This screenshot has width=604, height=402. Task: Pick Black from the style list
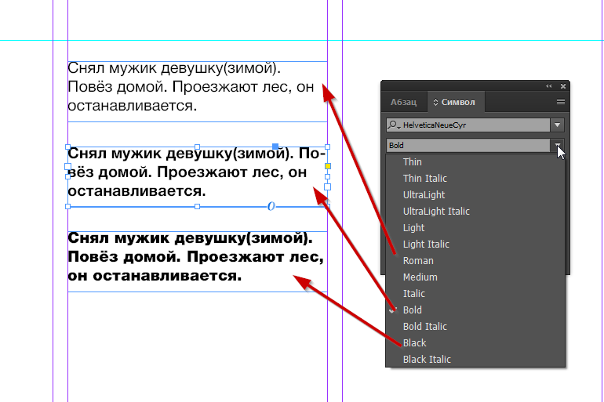(x=415, y=343)
